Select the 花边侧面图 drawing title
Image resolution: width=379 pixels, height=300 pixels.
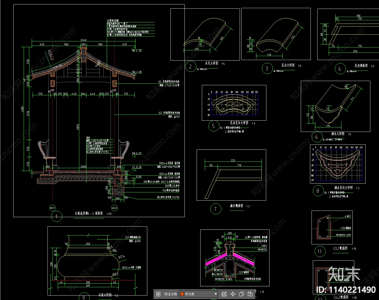coord(361,66)
